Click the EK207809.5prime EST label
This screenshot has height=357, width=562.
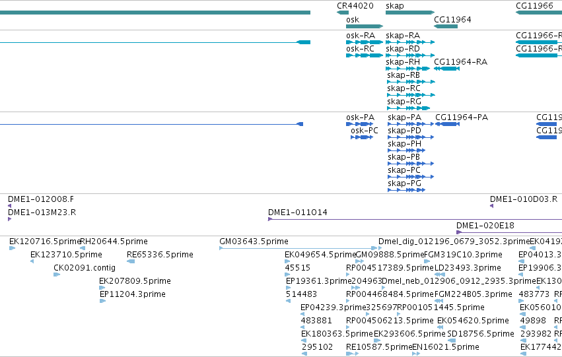pyautogui.click(x=135, y=282)
